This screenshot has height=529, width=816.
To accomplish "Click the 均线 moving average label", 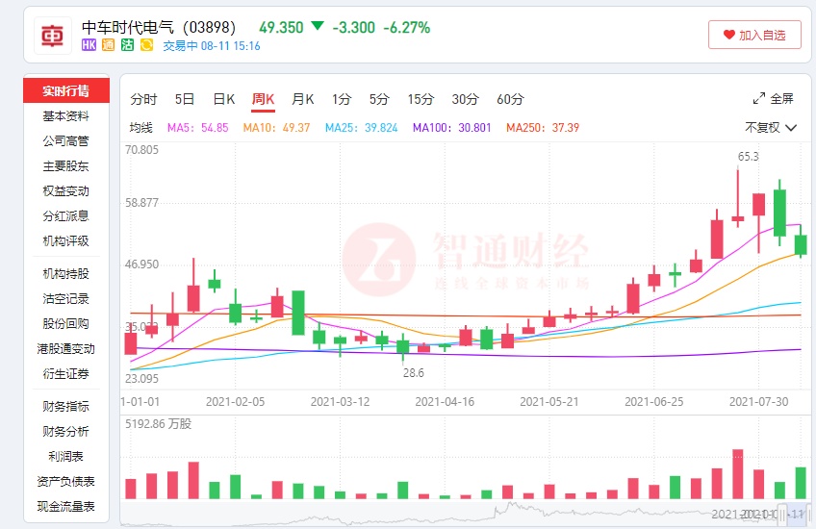I will point(141,127).
